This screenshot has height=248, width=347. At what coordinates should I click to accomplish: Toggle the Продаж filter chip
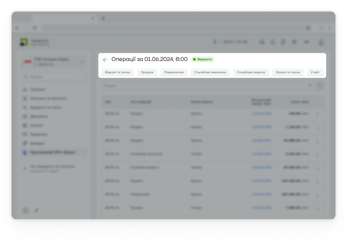147,72
